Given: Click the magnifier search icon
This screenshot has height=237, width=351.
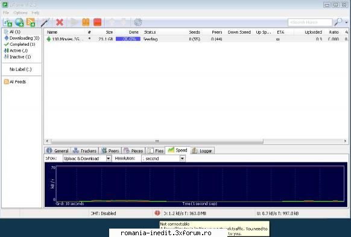Looking at the screenshot, I should click(x=338, y=22).
